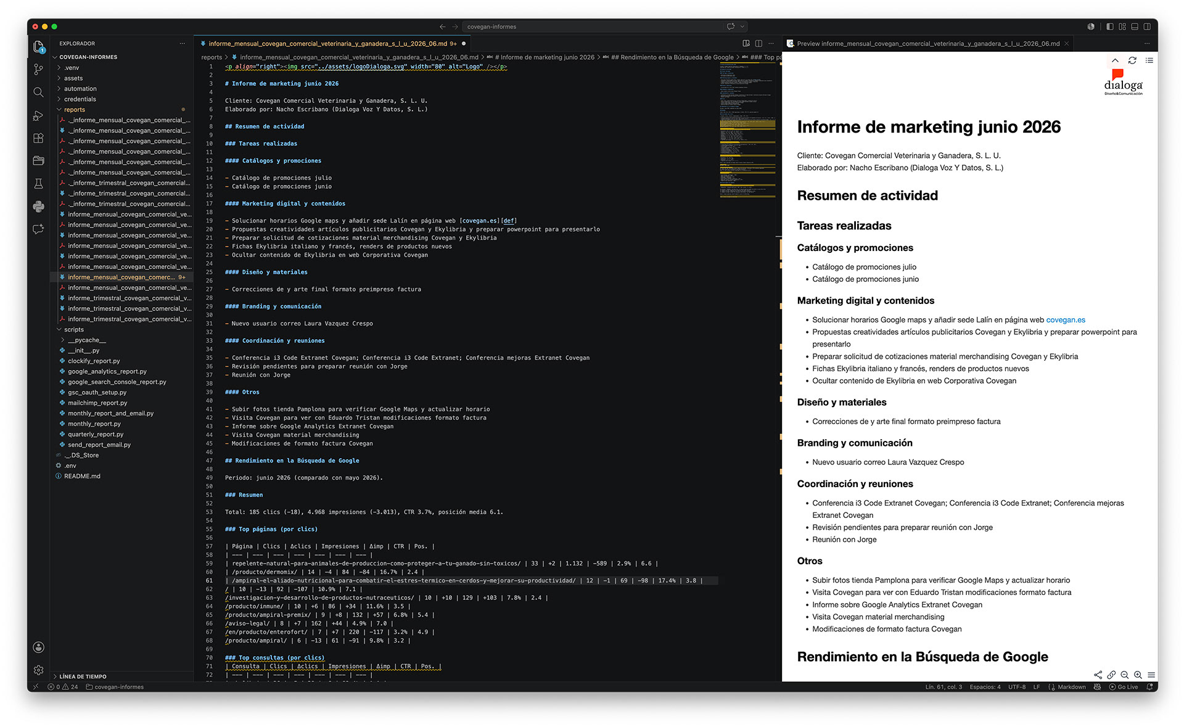Open covegan.es link in preview
Image resolution: width=1184 pixels, height=727 pixels.
1066,319
